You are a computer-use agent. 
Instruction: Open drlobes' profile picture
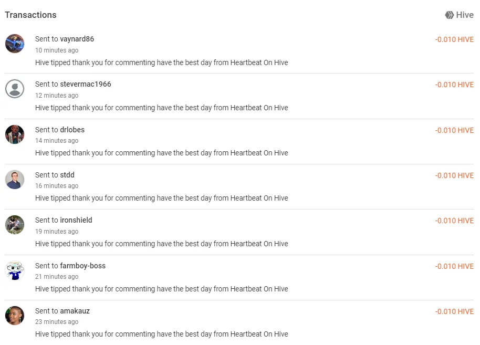coord(15,134)
